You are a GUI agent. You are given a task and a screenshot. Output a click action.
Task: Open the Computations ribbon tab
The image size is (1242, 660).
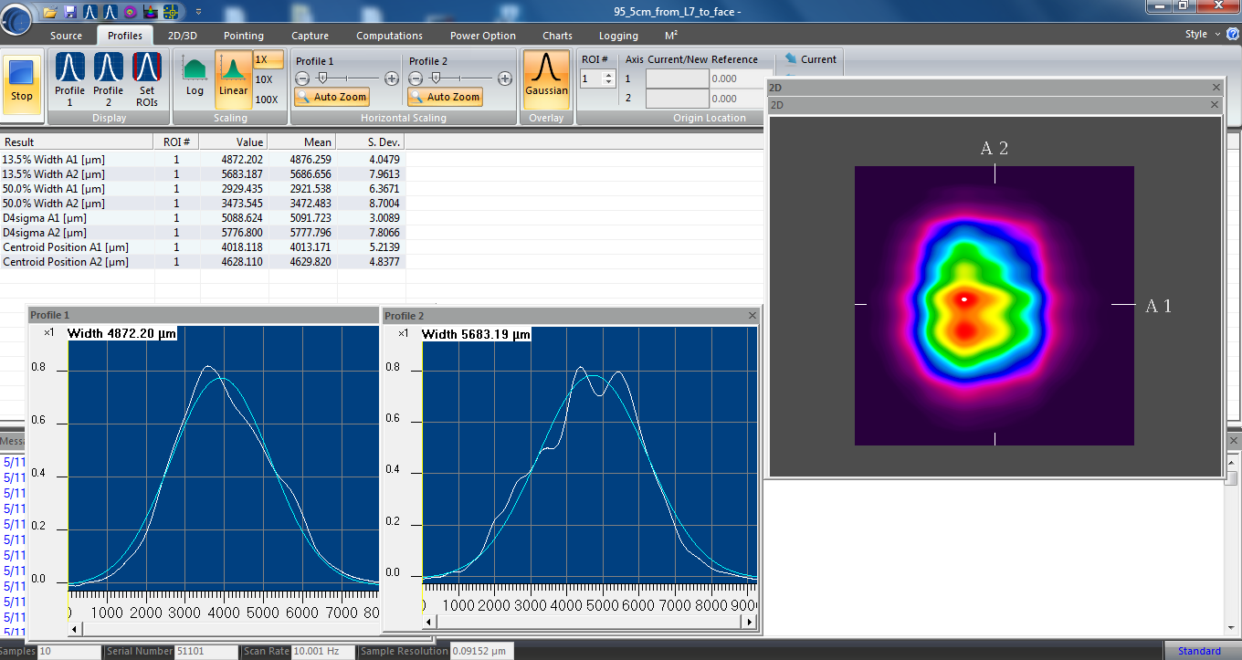coord(389,36)
